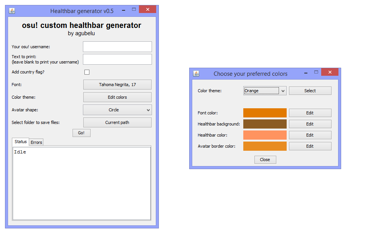Click the Healthbar color salmon swatch
Image resolution: width=373 pixels, height=233 pixels.
pyautogui.click(x=265, y=135)
